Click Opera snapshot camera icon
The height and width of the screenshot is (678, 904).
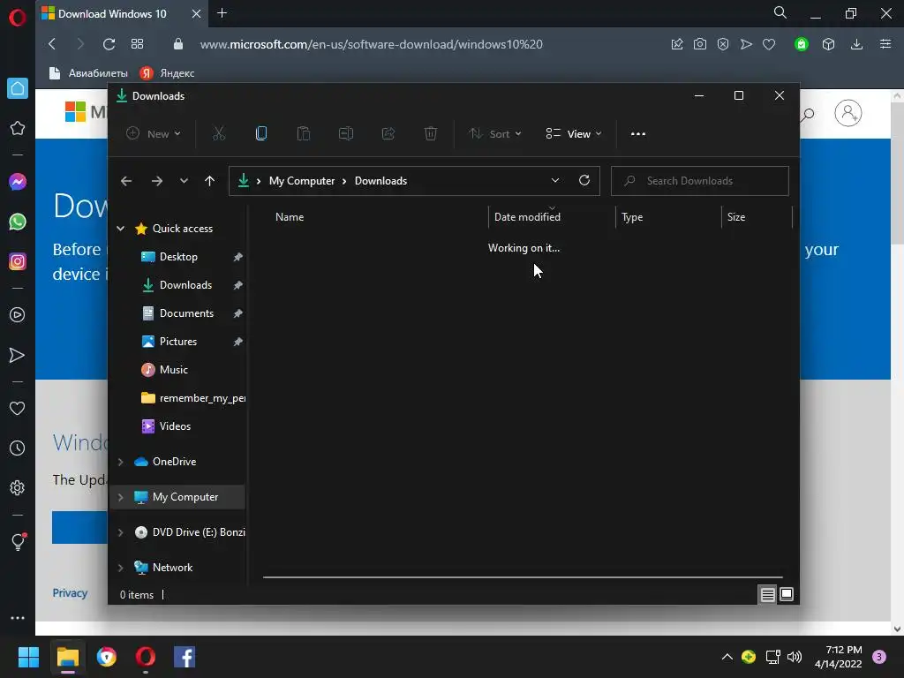point(700,44)
